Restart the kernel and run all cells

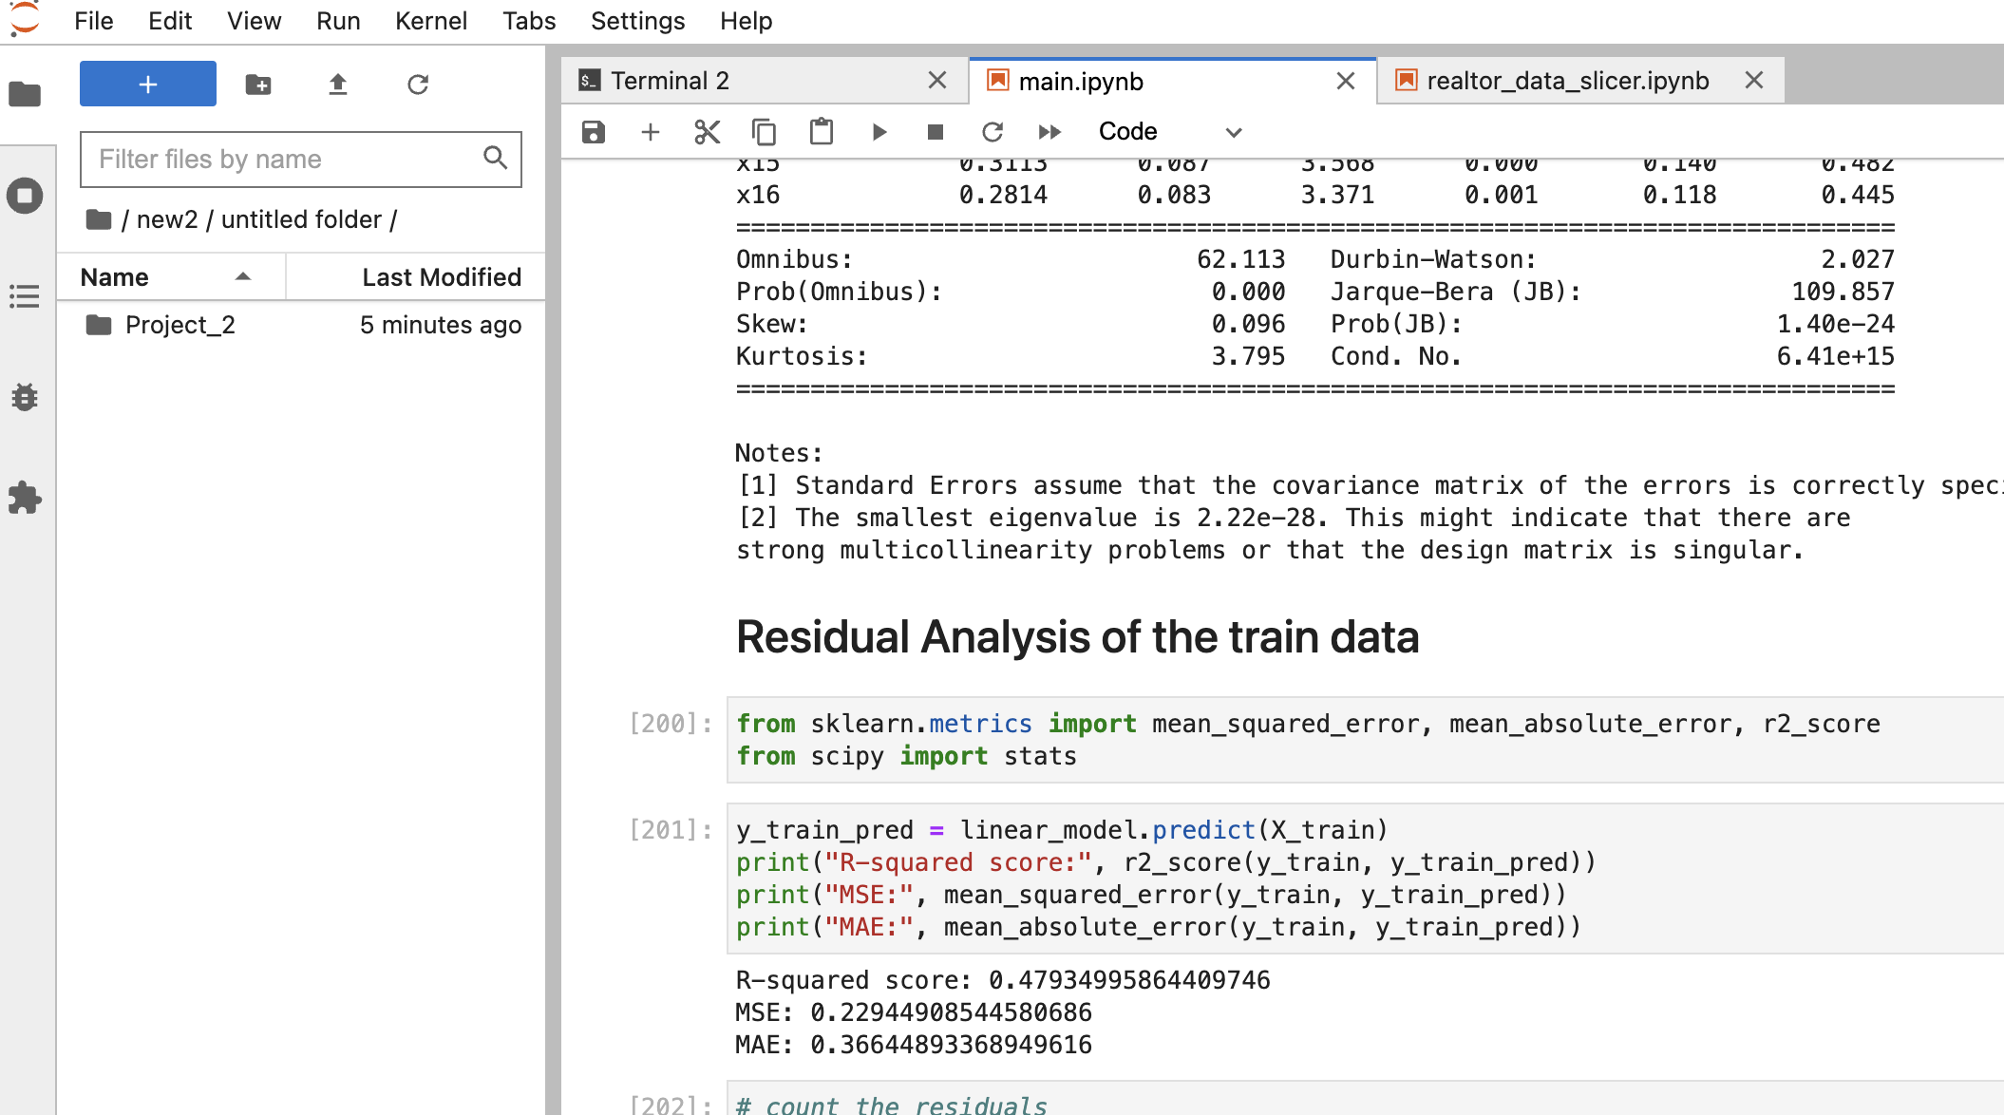tap(1049, 132)
